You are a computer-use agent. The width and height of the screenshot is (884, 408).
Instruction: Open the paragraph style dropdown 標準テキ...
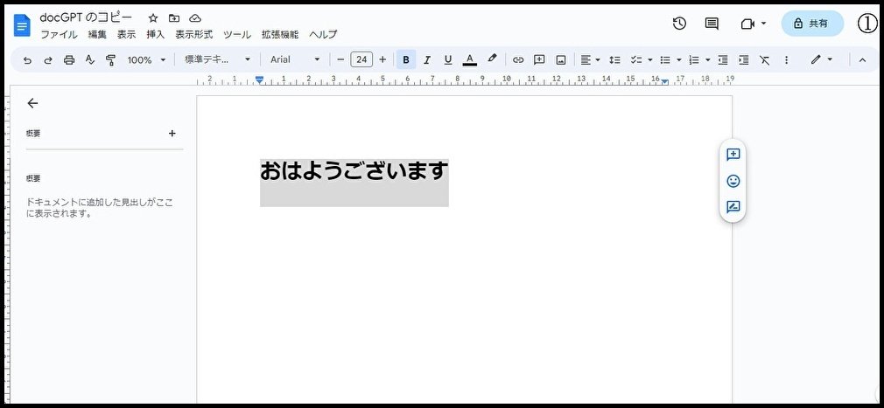click(x=217, y=59)
